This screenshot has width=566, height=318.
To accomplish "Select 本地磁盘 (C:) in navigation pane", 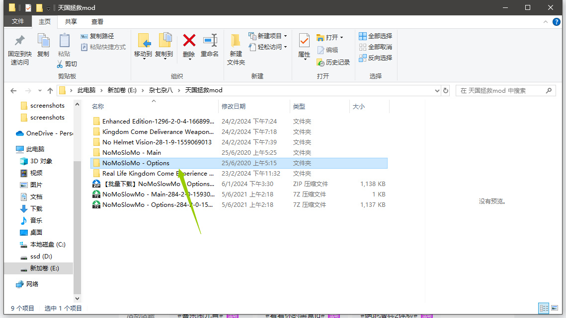I will 43,245.
